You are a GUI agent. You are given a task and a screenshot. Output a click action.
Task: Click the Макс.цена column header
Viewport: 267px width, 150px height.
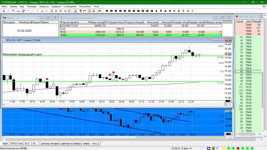(x=152, y=22)
